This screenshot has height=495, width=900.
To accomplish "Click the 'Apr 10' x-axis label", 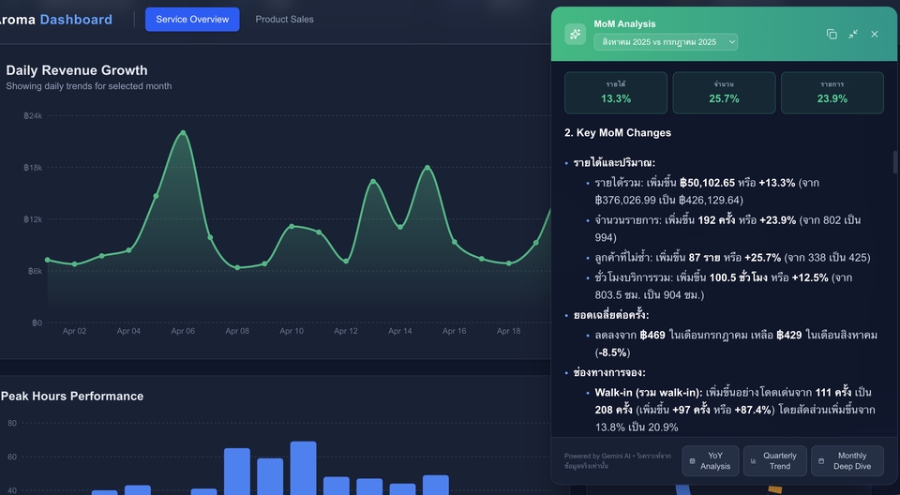I will tap(292, 331).
